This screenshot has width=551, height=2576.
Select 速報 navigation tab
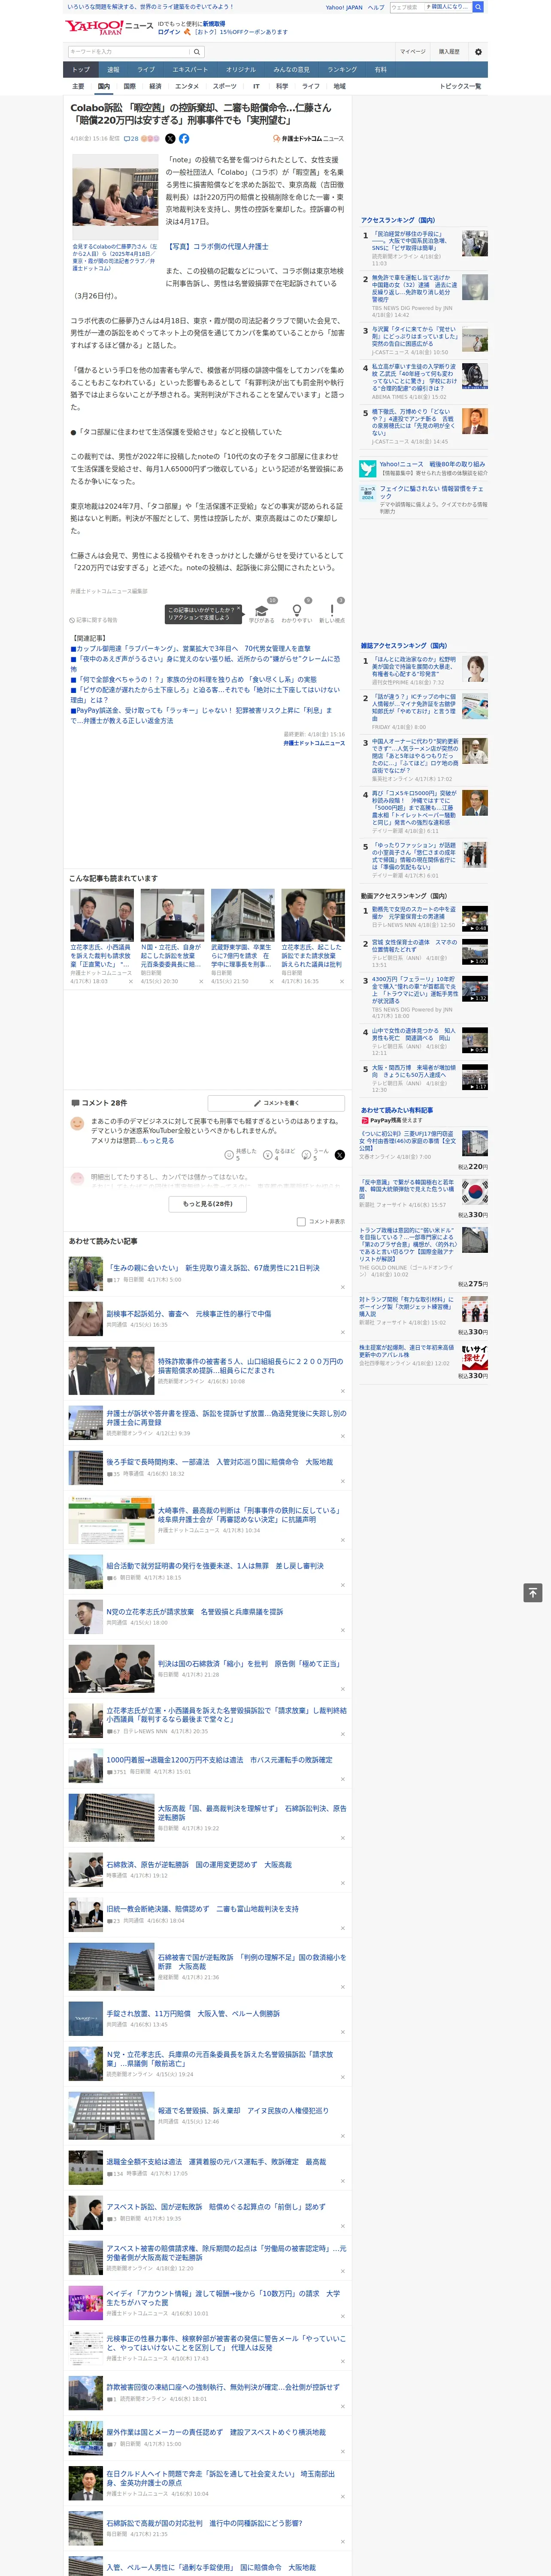pyautogui.click(x=113, y=70)
